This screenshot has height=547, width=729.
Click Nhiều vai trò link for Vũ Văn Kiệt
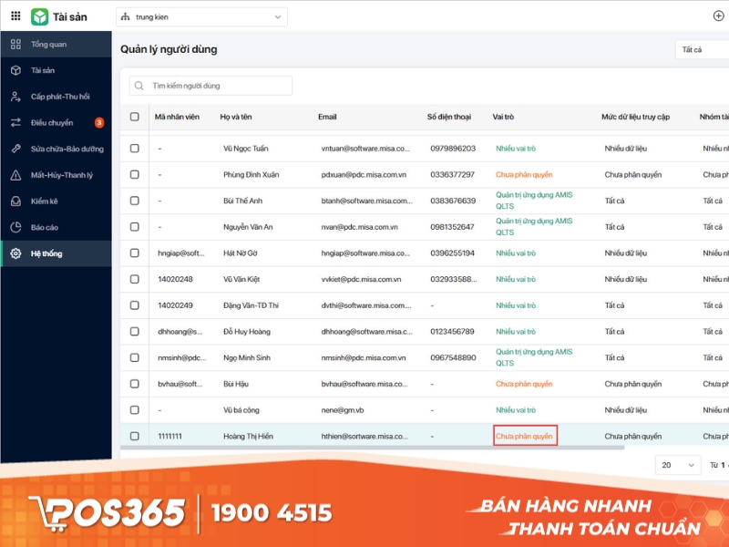[516, 279]
